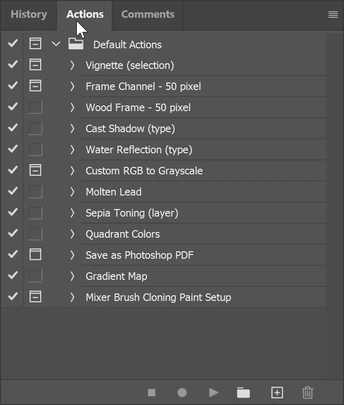Create a new action set folder
Screen dimensions: 344x405
[x=243, y=392]
